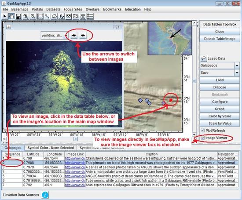Open the fx grid function tool
The height and width of the screenshot is (200, 242).
pyautogui.click(x=62, y=16)
